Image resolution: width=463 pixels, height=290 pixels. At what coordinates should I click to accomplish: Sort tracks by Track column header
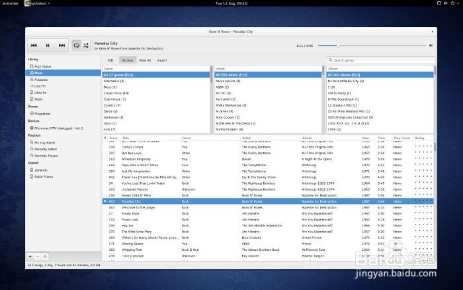click(x=114, y=138)
